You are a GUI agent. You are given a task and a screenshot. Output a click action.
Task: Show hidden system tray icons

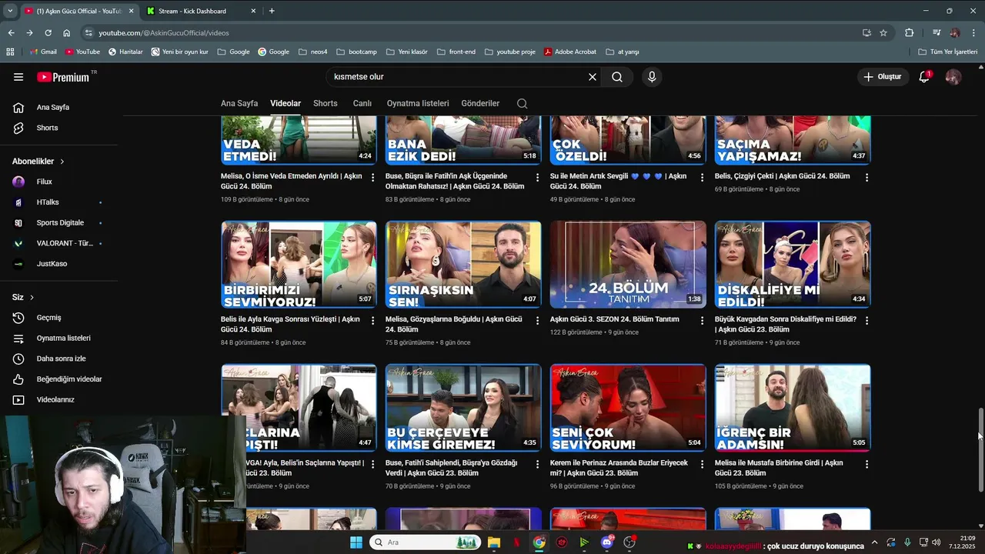(x=874, y=542)
